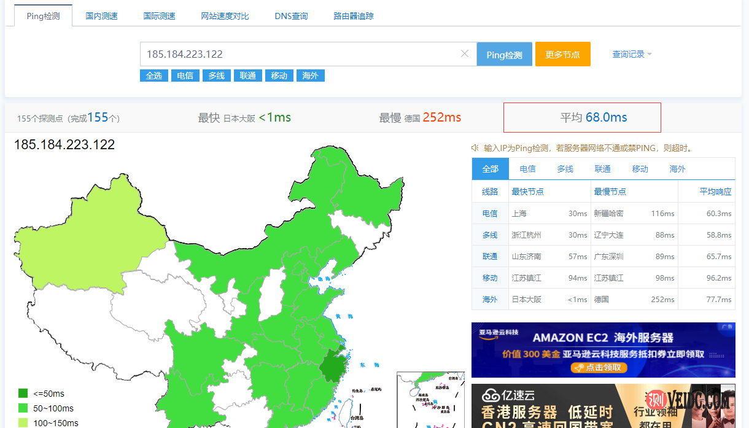Expand the 查询记录 dropdown
749x428 pixels.
pos(632,54)
